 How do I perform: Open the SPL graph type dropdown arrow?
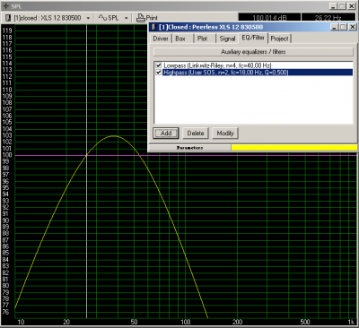tap(126, 18)
